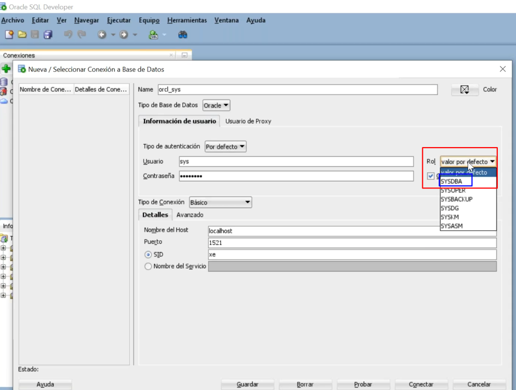Click the Probar button

[363, 384]
